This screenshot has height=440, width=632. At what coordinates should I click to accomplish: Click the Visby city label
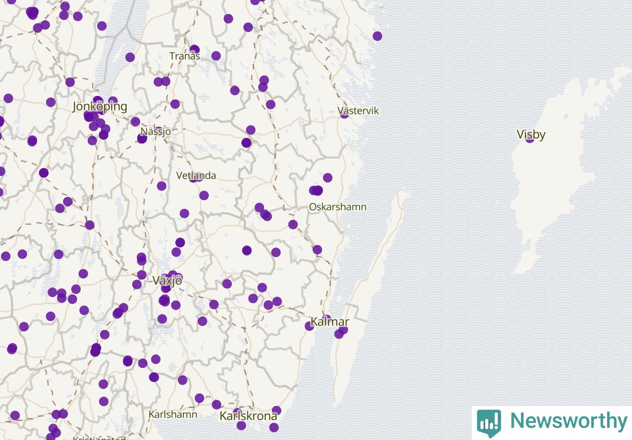[x=531, y=134]
